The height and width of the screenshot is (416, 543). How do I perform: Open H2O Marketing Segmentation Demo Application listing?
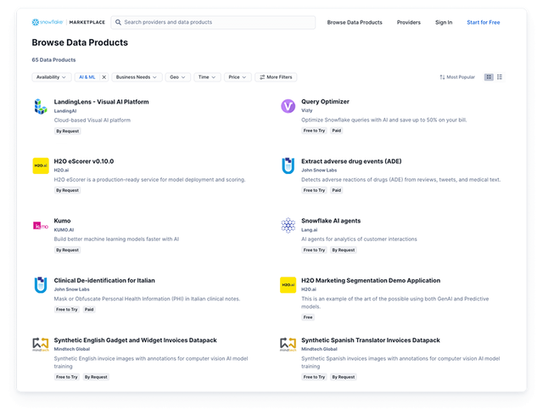point(371,280)
